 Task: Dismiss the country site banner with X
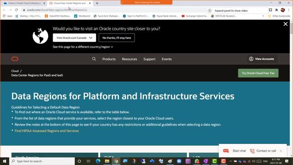286,24
